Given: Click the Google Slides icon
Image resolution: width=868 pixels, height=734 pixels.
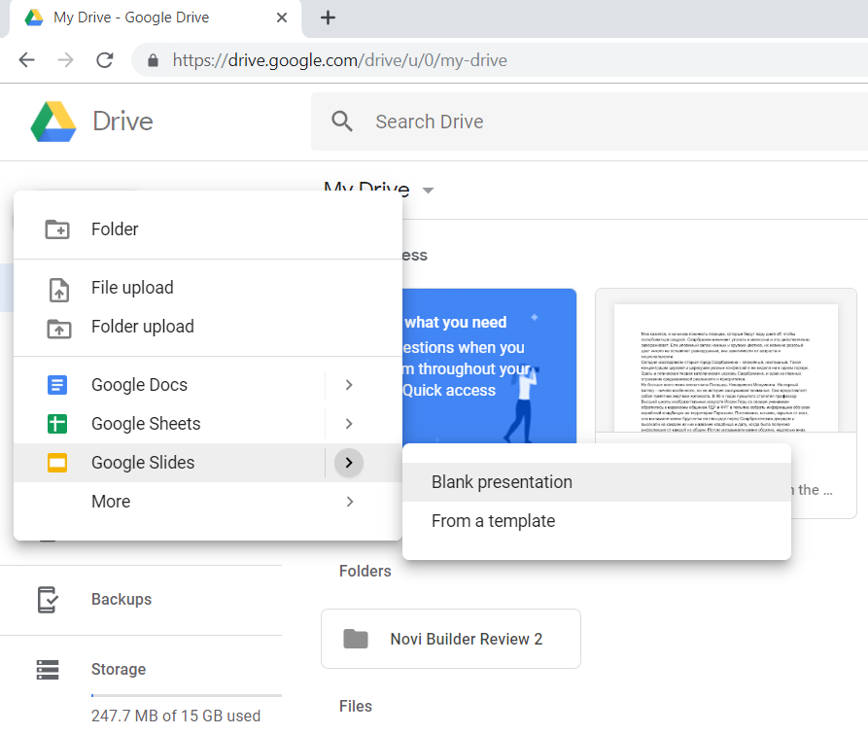Looking at the screenshot, I should coord(58,463).
